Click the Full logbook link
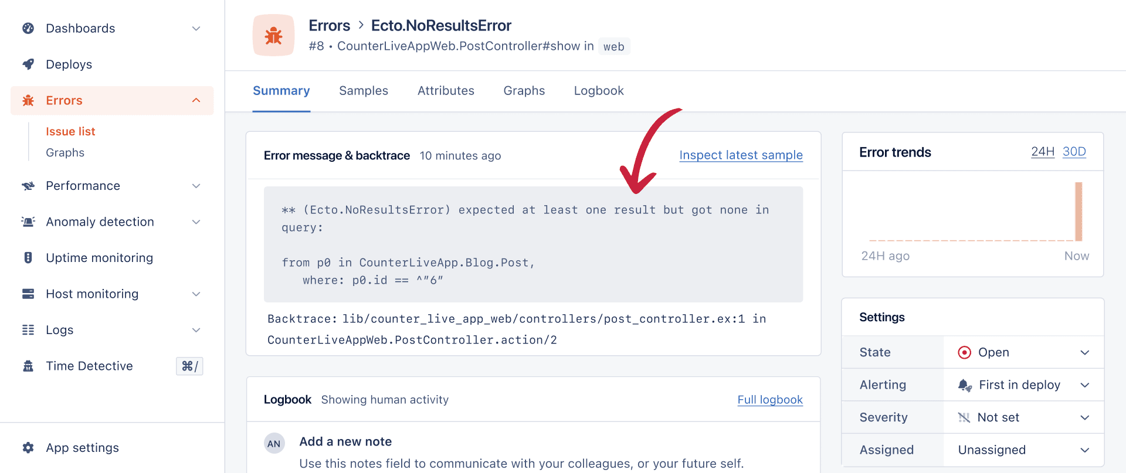The height and width of the screenshot is (473, 1126). [770, 400]
